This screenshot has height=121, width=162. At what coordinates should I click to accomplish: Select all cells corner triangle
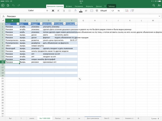click(3, 20)
